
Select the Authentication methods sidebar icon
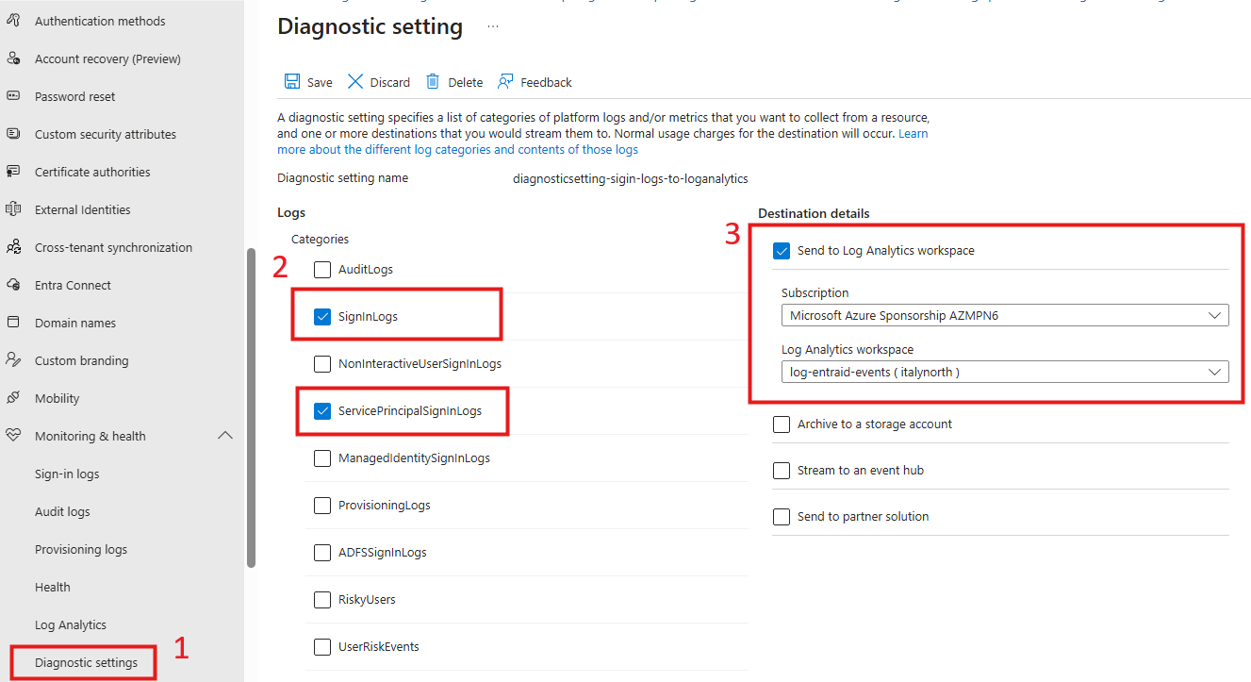(x=15, y=20)
